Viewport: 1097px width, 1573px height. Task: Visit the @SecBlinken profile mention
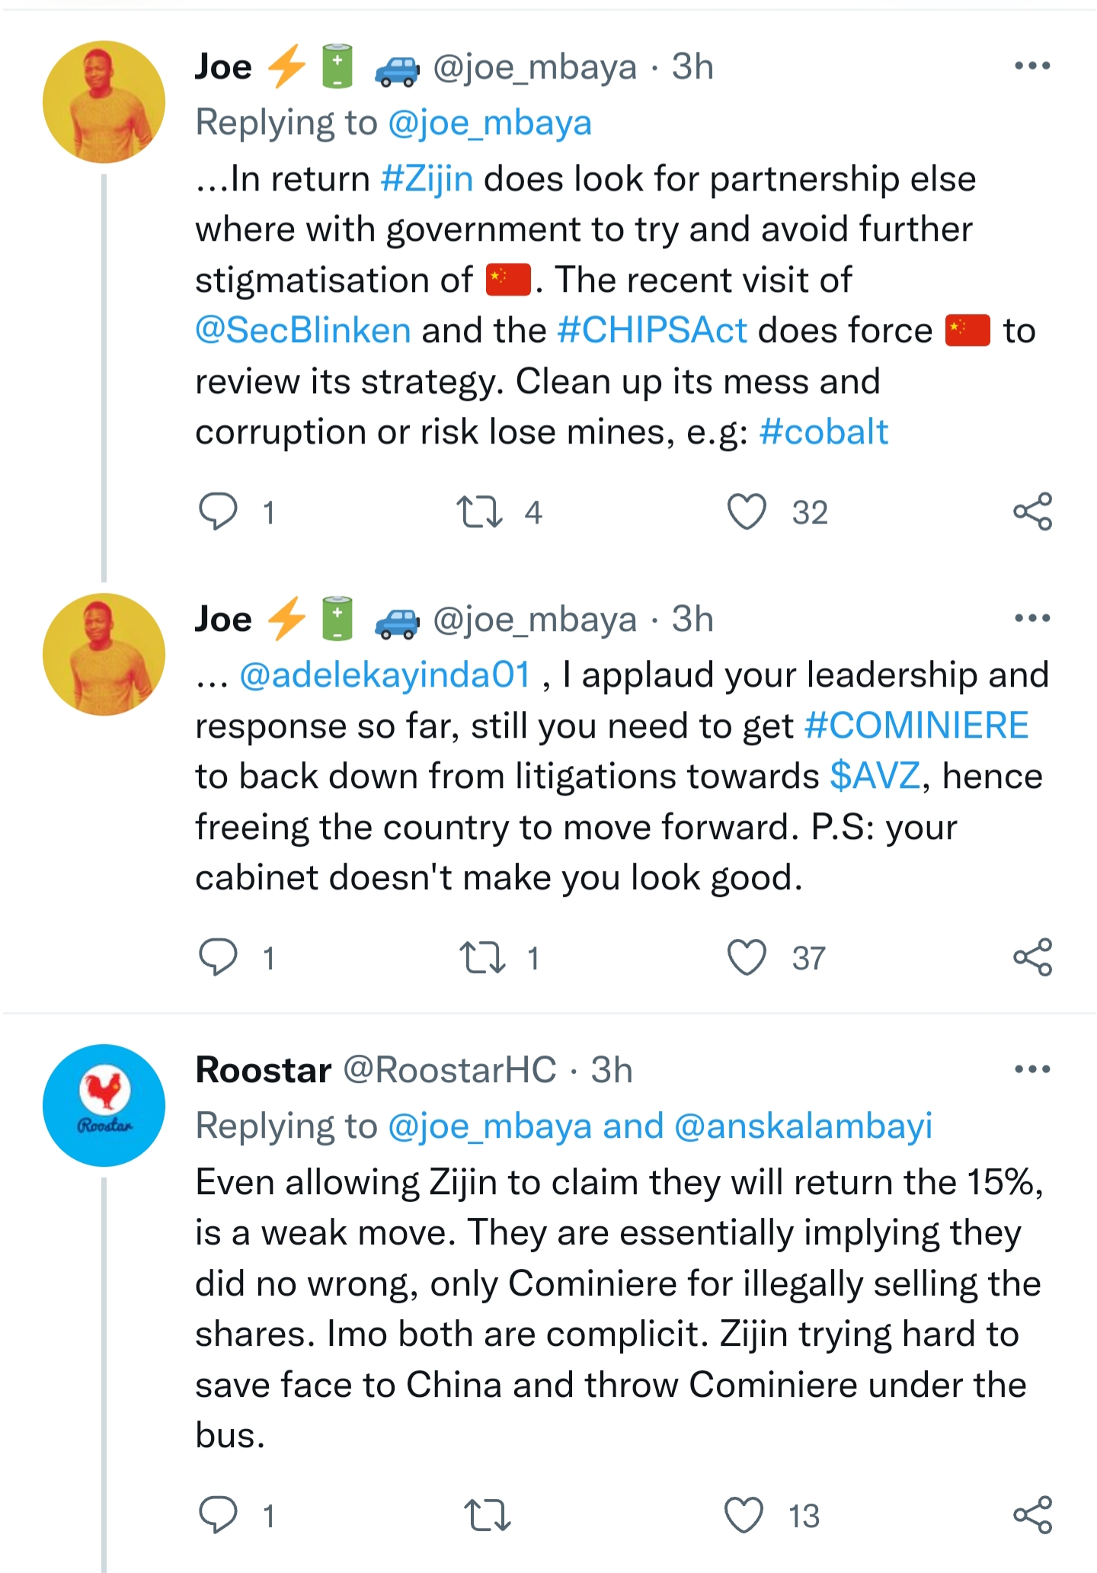[303, 331]
